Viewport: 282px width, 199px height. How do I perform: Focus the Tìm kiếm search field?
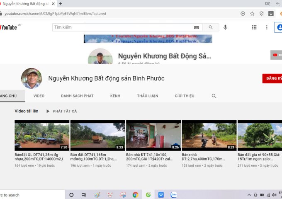point(123,27)
